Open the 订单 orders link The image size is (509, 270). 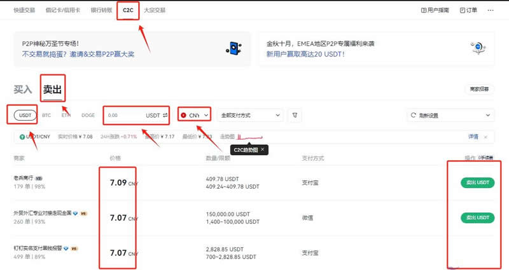[x=468, y=10]
